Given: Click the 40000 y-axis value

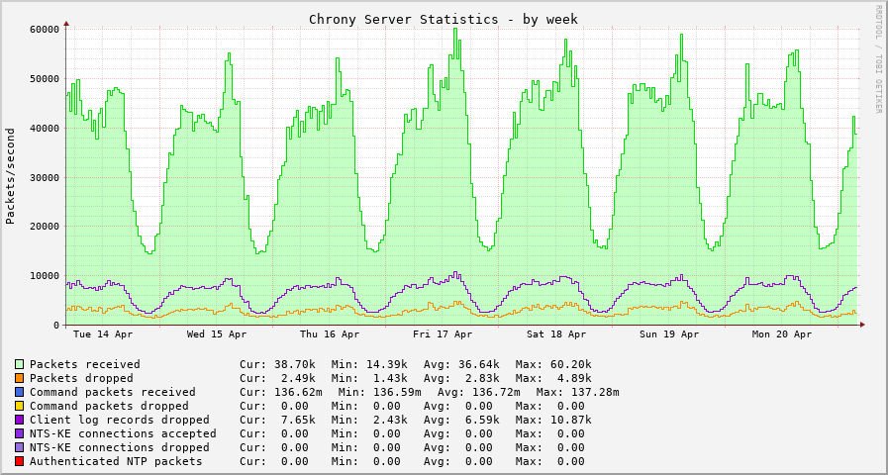Looking at the screenshot, I should [45, 128].
